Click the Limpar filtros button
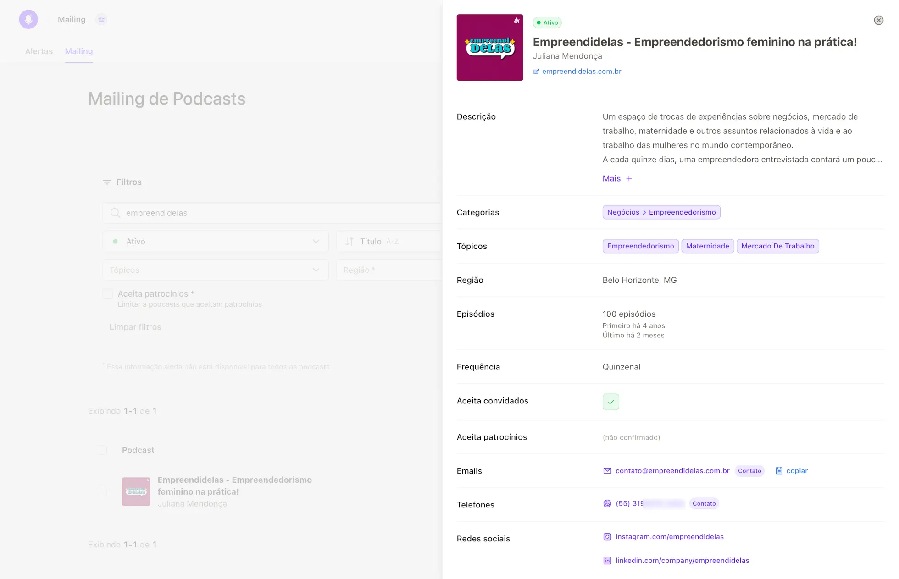This screenshot has width=899, height=579. click(135, 327)
